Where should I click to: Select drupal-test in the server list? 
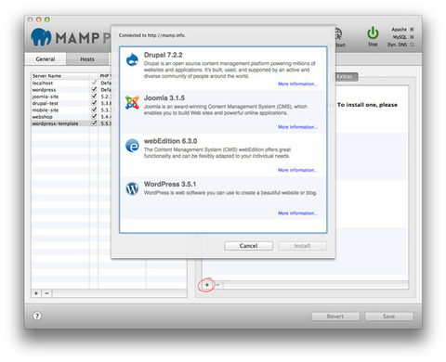46,103
